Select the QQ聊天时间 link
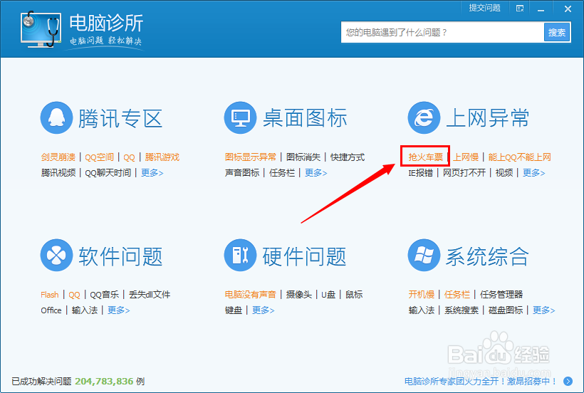The image size is (584, 393). pos(108,173)
